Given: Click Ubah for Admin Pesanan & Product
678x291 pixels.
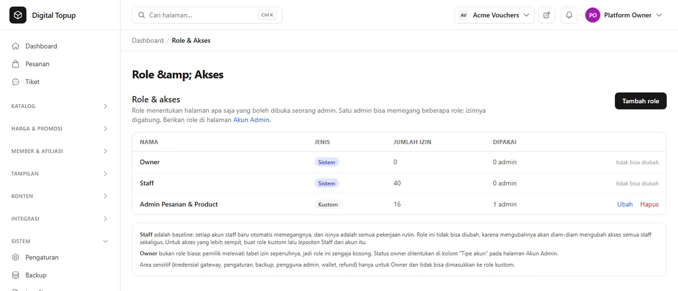Looking at the screenshot, I should tap(625, 204).
